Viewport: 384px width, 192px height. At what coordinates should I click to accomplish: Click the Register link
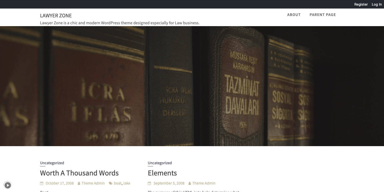361,4
